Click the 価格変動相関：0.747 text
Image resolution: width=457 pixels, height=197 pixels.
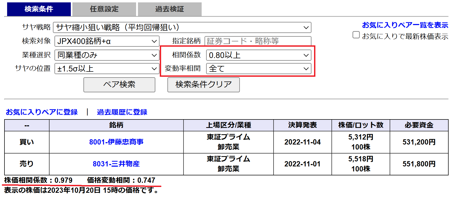click(x=121, y=180)
